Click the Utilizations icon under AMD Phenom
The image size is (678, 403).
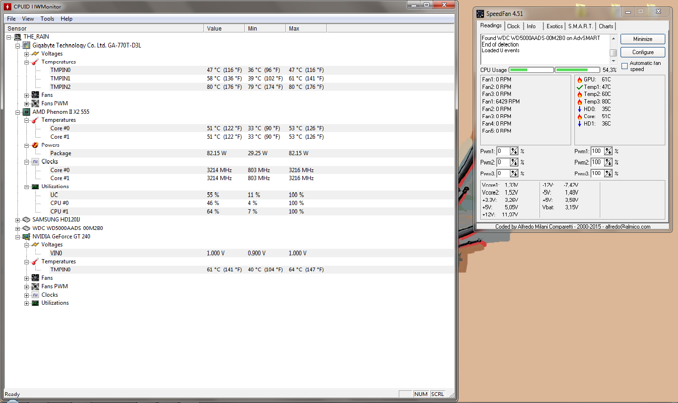[35, 187]
